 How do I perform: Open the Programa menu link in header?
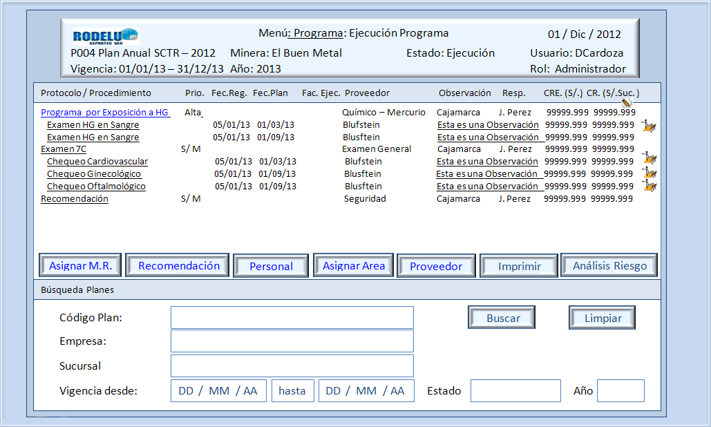point(317,33)
